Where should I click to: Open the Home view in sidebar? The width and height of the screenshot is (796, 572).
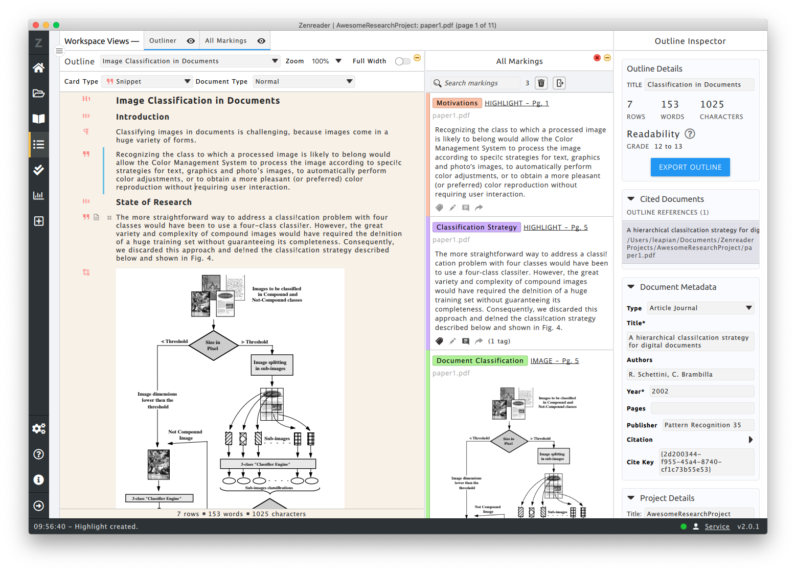point(38,67)
